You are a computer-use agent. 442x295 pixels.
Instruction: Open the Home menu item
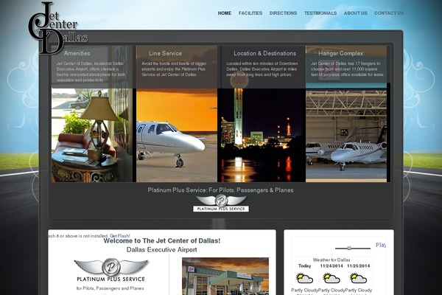225,13
